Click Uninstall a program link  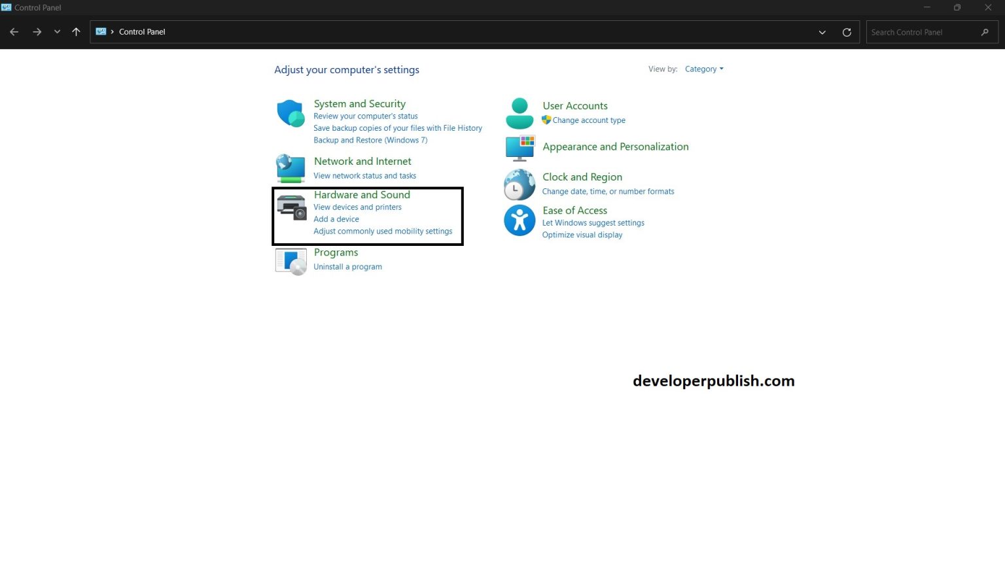tap(347, 267)
